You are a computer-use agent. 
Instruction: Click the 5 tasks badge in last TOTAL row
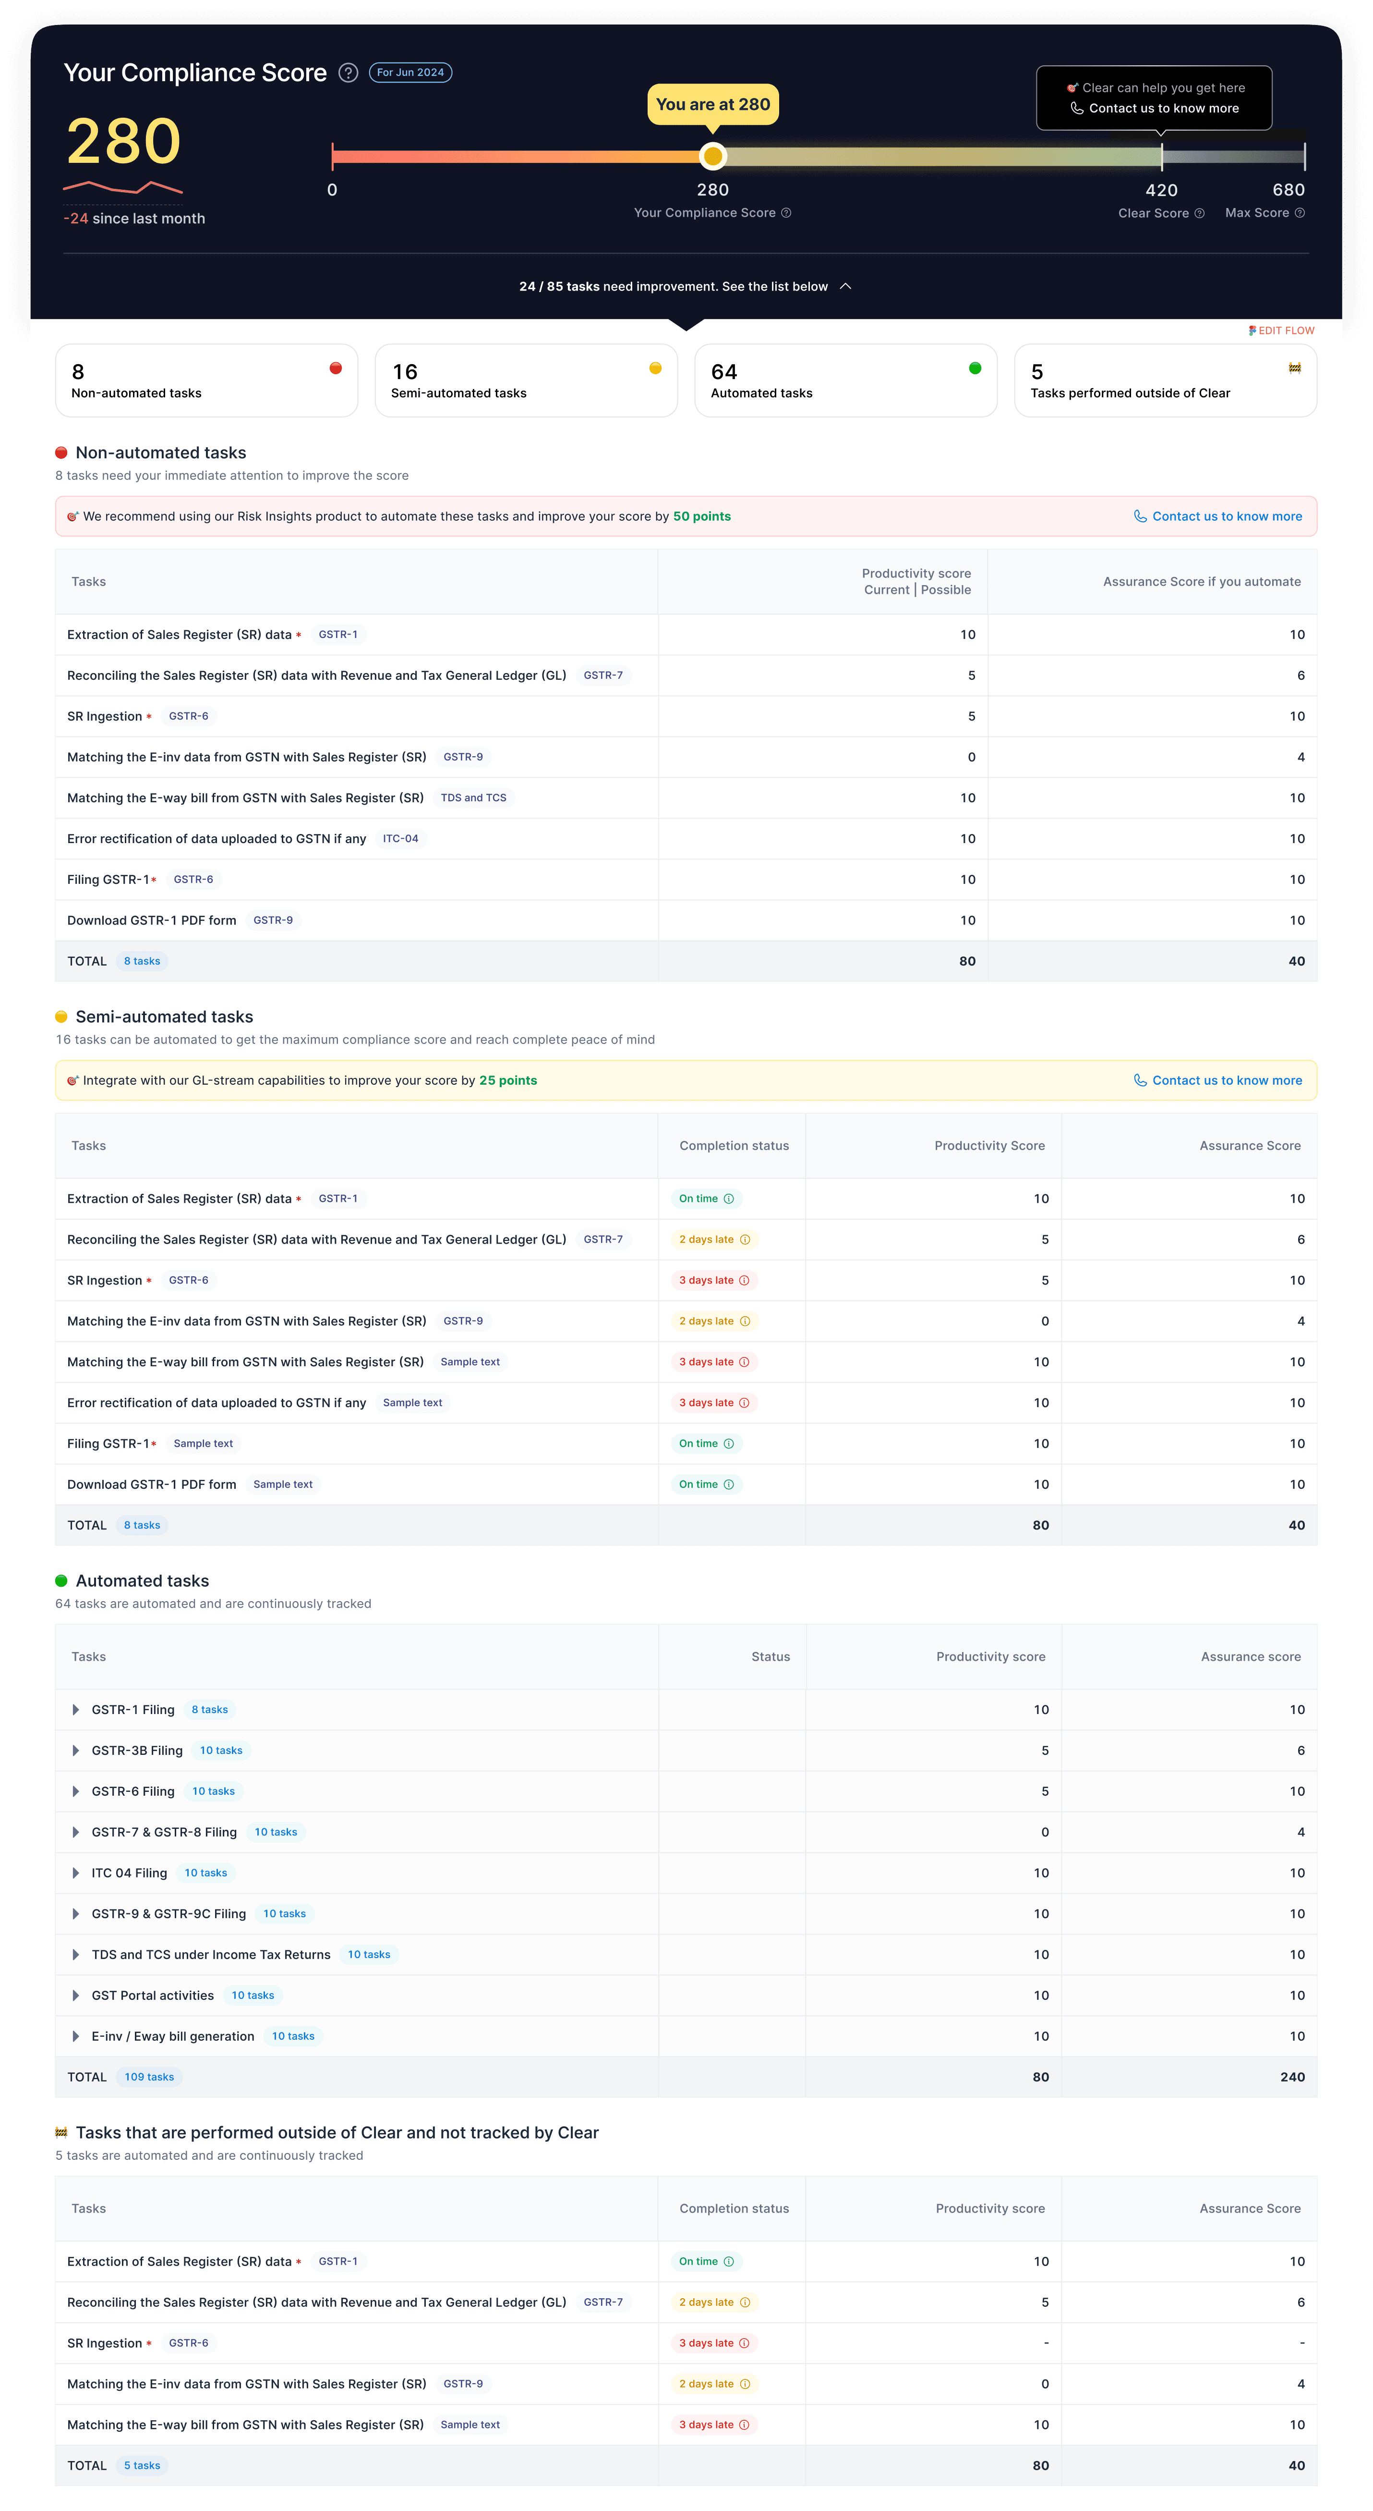[142, 2466]
